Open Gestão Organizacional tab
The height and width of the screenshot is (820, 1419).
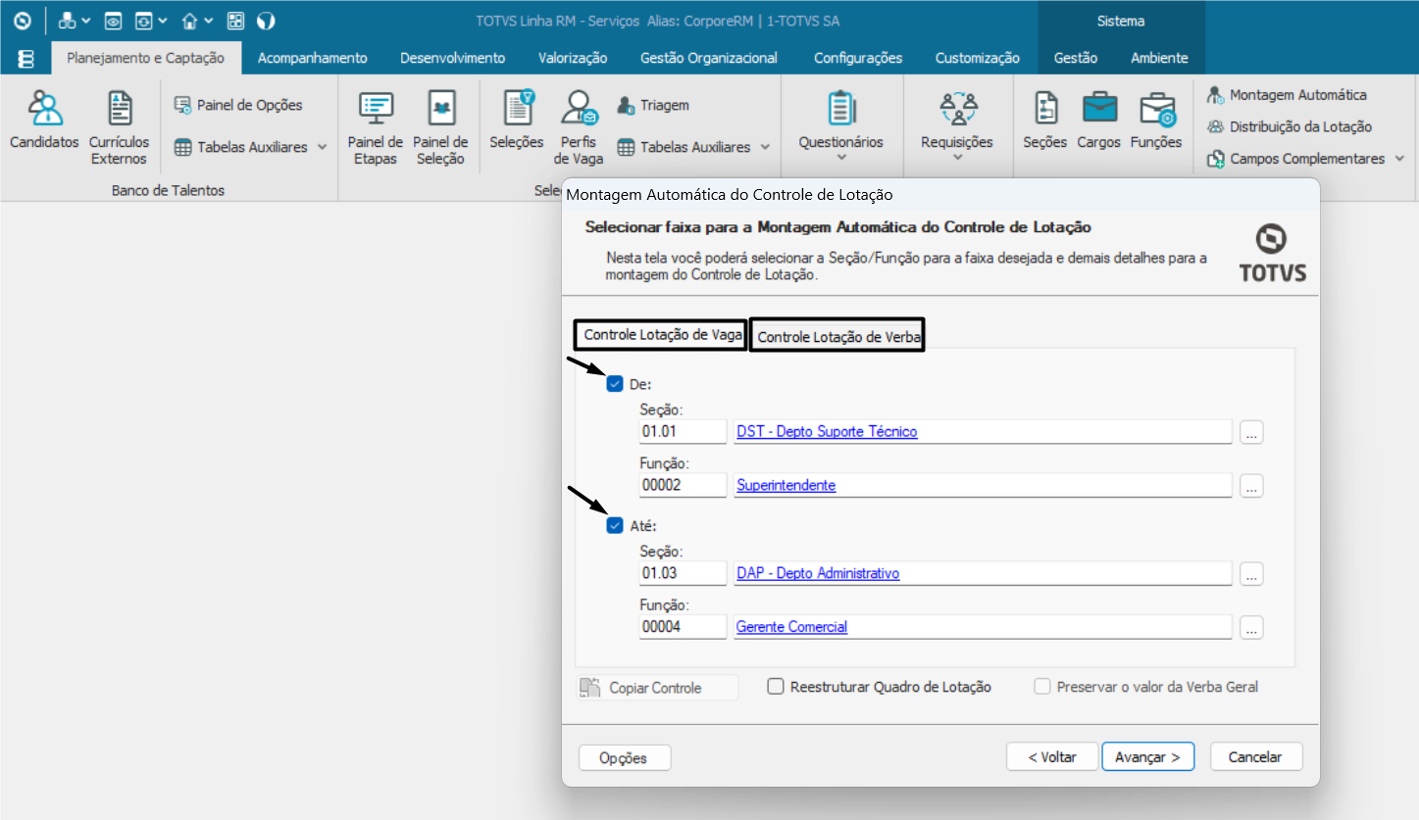709,58
